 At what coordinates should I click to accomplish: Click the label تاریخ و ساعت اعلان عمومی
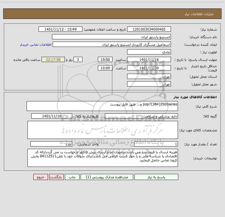click(105, 30)
